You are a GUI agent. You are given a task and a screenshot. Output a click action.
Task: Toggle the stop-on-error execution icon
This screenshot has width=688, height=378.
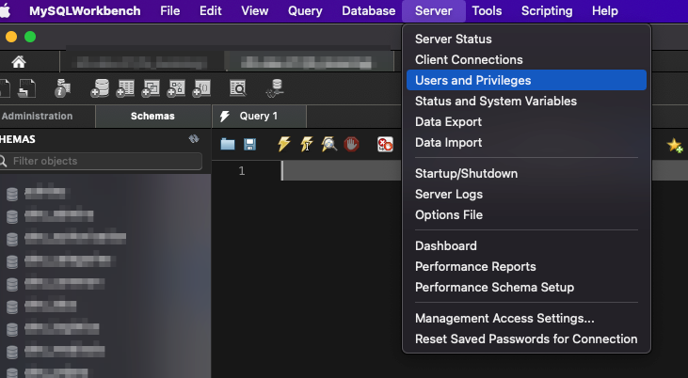point(385,144)
